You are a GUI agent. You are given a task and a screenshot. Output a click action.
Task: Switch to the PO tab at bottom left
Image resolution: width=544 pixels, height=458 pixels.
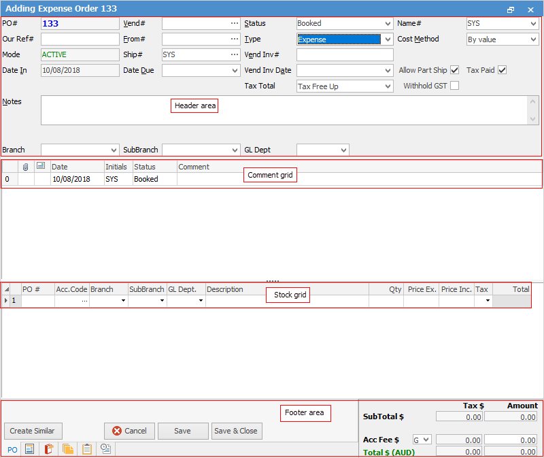click(x=12, y=449)
